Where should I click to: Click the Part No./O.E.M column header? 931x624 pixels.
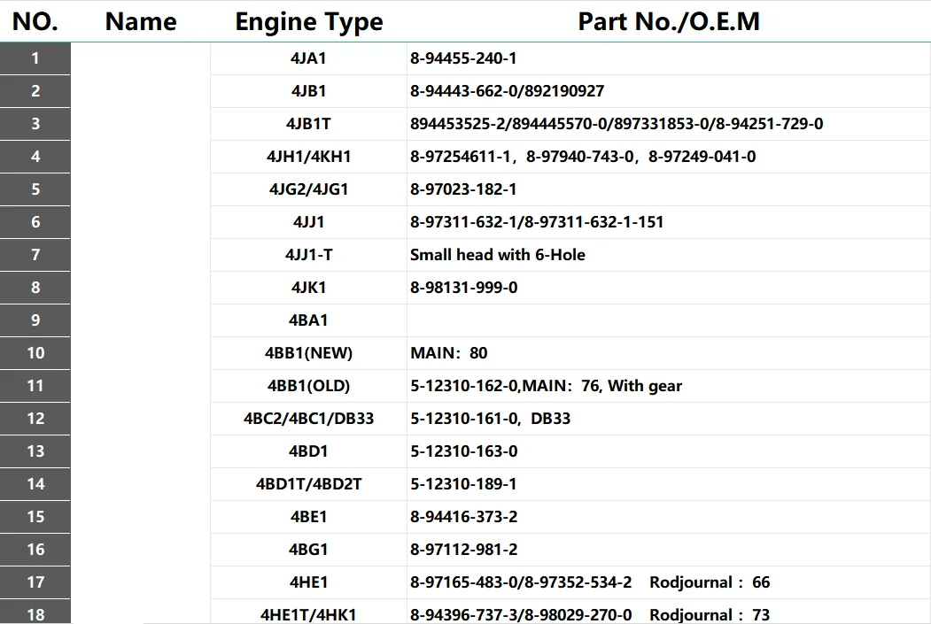tap(668, 21)
